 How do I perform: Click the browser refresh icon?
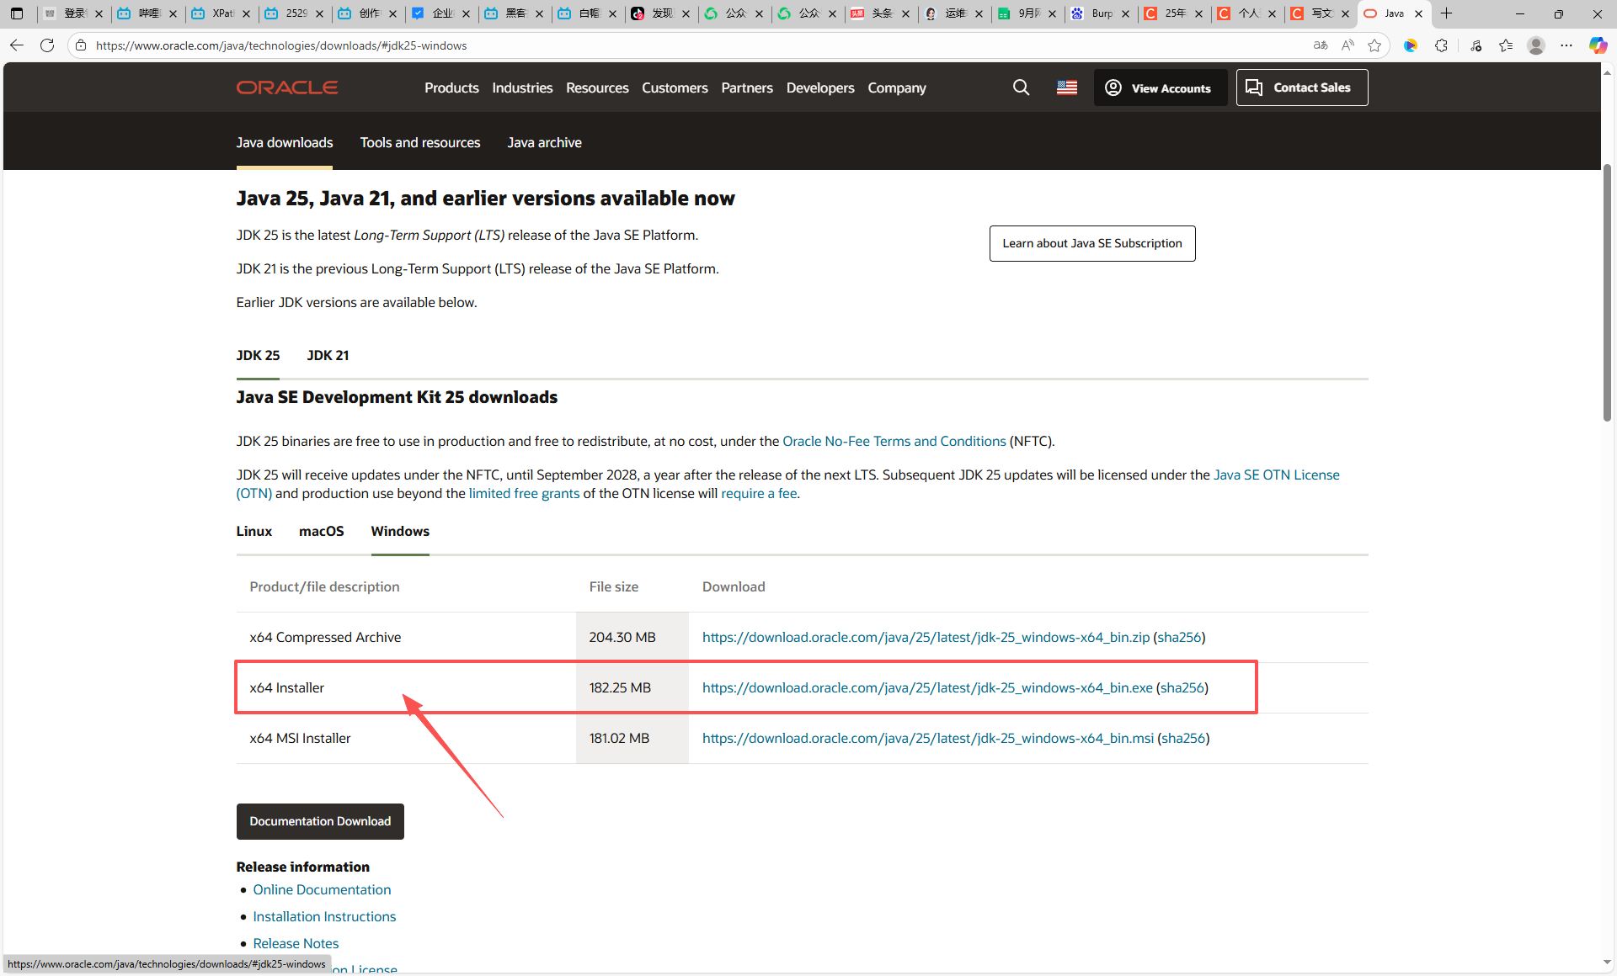point(47,45)
